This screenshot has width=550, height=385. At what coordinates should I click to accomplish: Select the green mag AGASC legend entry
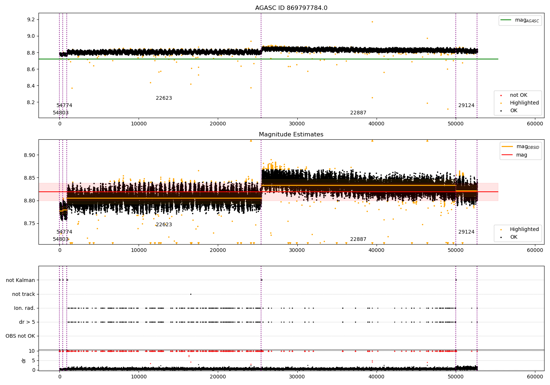tap(520, 20)
